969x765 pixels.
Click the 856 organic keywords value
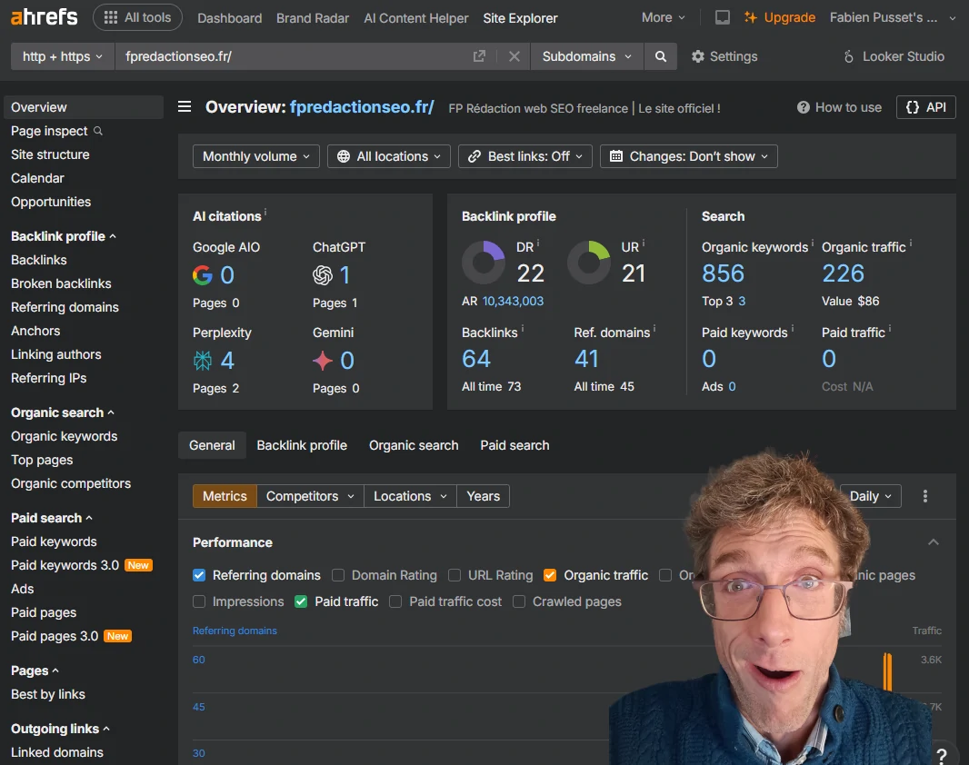pos(723,273)
